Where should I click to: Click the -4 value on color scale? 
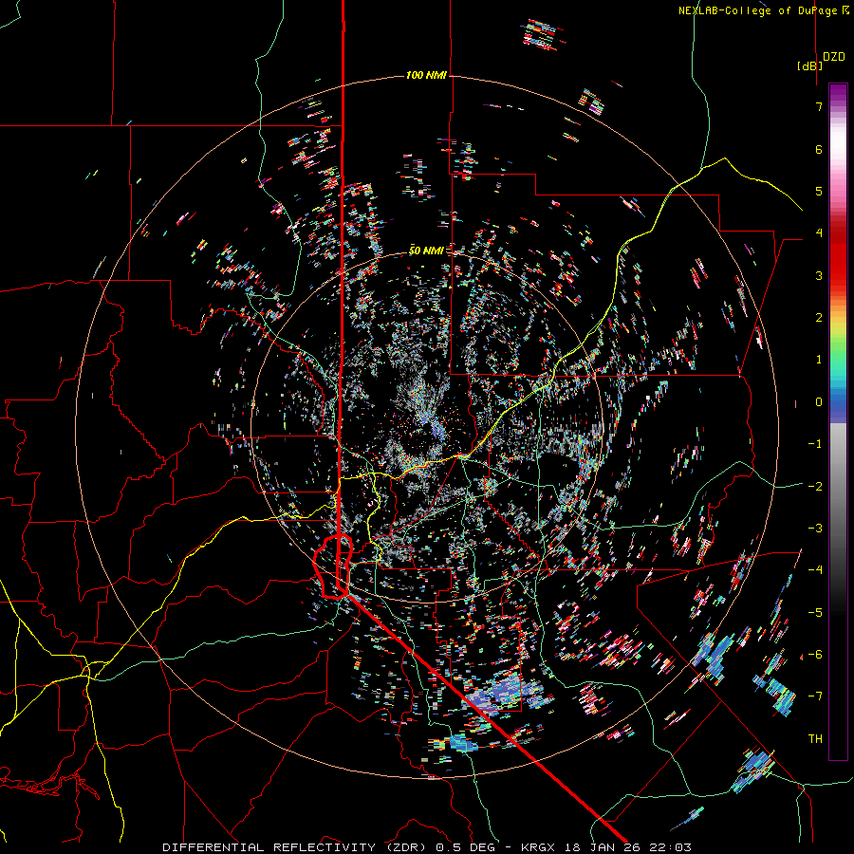tap(815, 570)
